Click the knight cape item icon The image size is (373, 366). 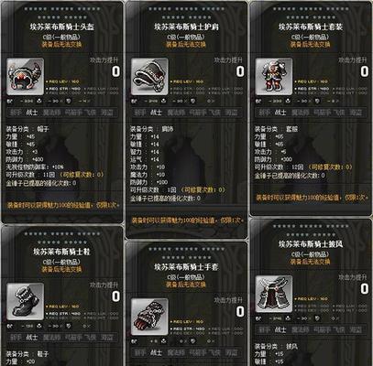coord(274,294)
